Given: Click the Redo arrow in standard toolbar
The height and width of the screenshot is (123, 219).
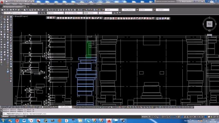Looking at the screenshot, I should 42,10.
